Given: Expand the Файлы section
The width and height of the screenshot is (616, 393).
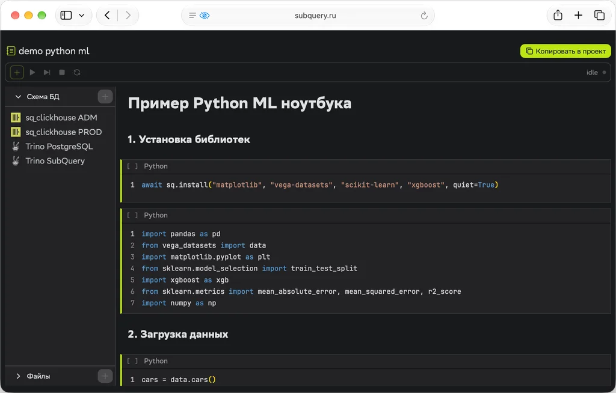Looking at the screenshot, I should (18, 376).
